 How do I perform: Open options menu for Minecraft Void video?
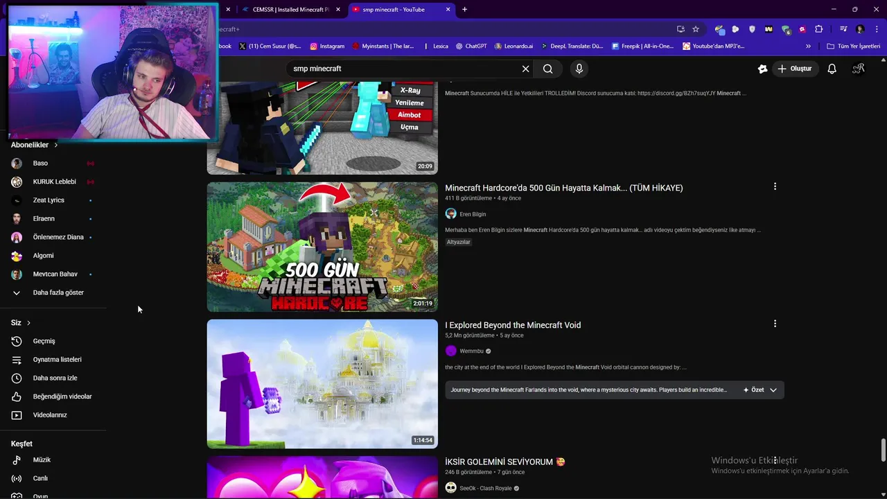pyautogui.click(x=775, y=324)
